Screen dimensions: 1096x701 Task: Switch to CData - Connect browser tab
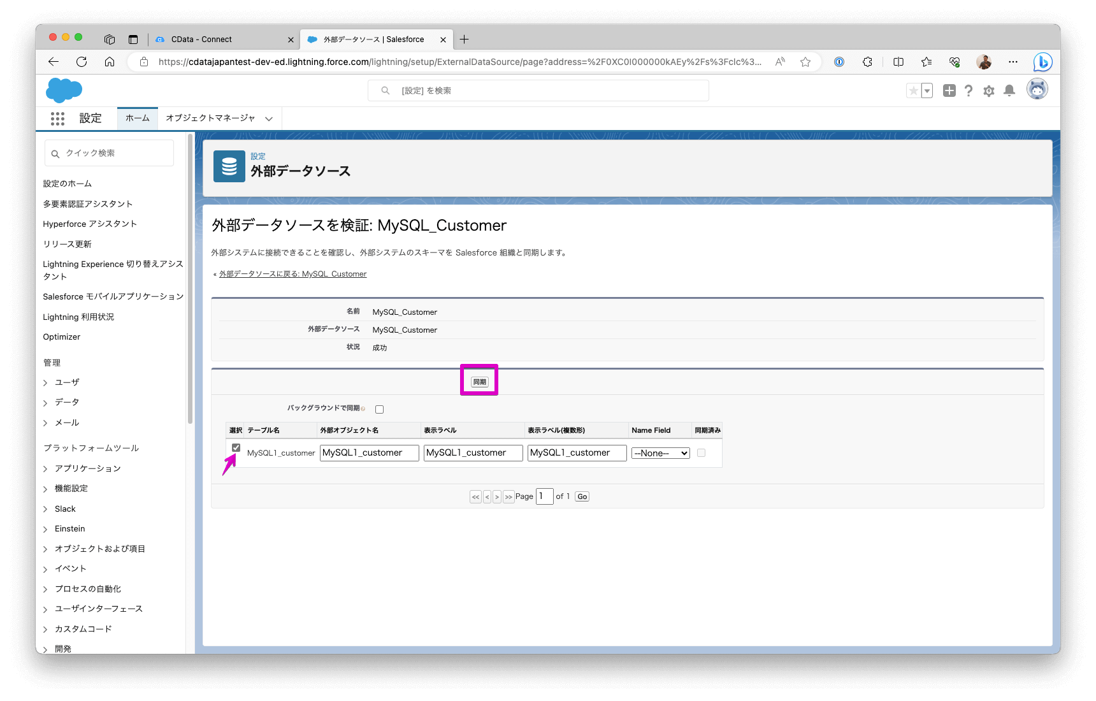click(223, 40)
